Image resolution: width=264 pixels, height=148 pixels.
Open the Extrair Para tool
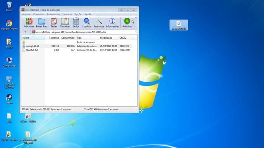click(42, 23)
